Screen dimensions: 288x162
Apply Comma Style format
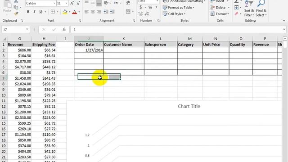pos(156,8)
